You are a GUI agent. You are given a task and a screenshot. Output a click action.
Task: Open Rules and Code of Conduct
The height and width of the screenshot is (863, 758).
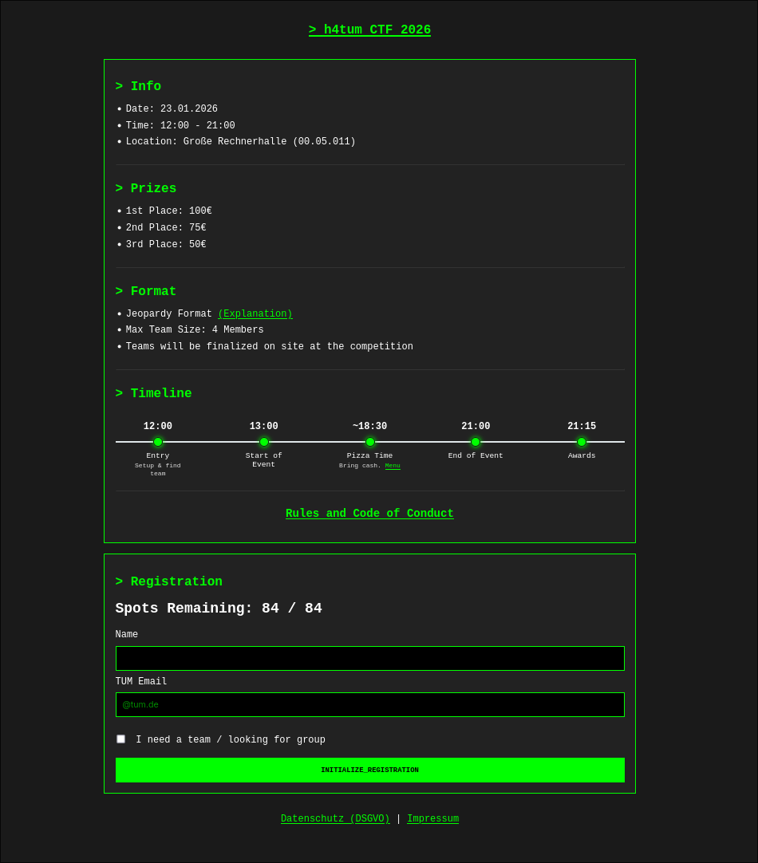pos(369,513)
